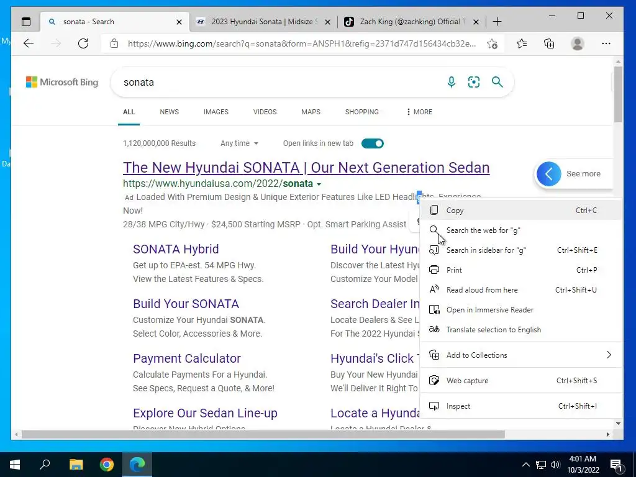Click the 1,120,000,000 Results count text
Viewport: 636px width, 477px height.
point(159,143)
